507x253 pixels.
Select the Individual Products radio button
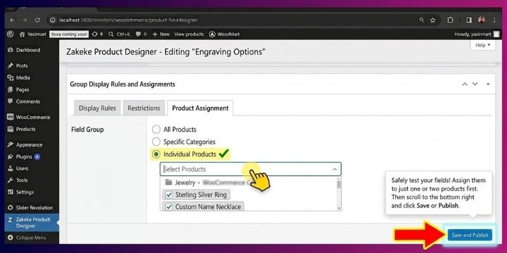click(x=156, y=154)
